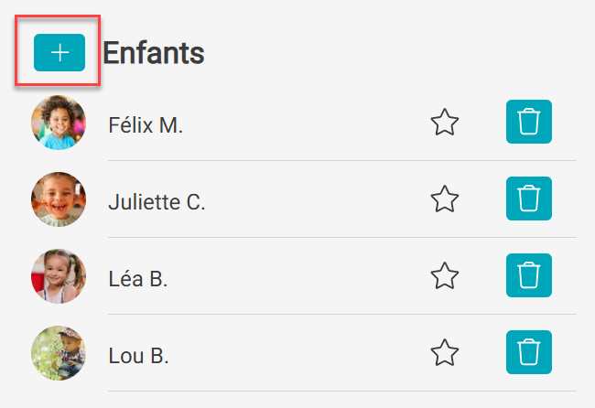Open Félix M.'s profile photo

59,123
